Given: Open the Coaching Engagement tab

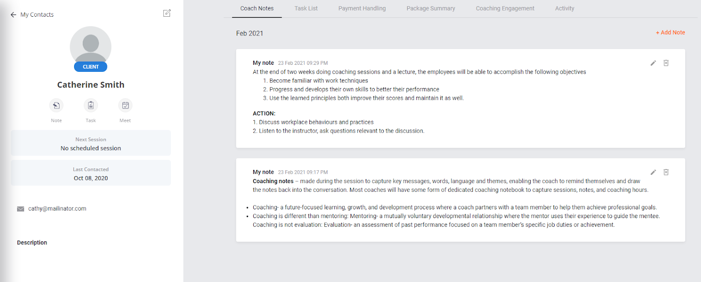Looking at the screenshot, I should (x=505, y=8).
